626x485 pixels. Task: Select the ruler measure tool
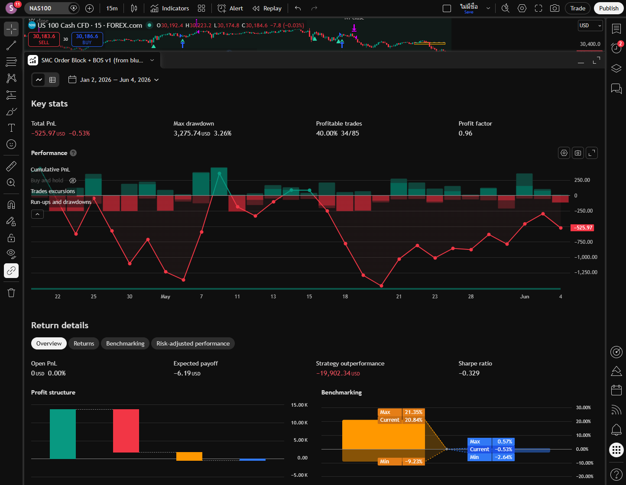tap(11, 166)
